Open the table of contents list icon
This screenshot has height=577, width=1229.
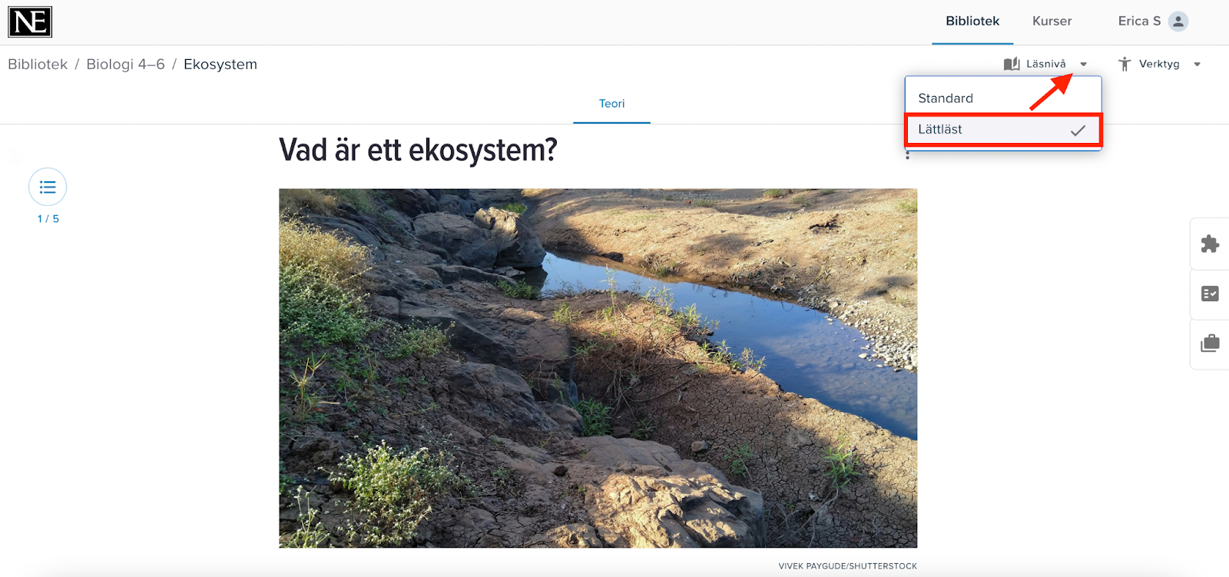coord(48,187)
